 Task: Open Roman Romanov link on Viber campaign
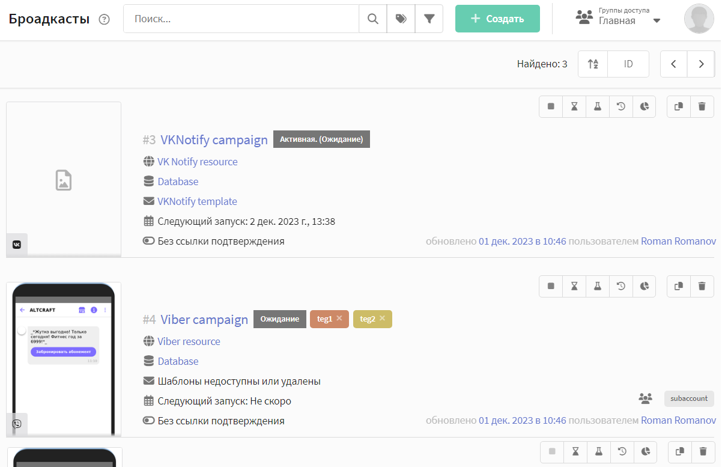coord(679,421)
